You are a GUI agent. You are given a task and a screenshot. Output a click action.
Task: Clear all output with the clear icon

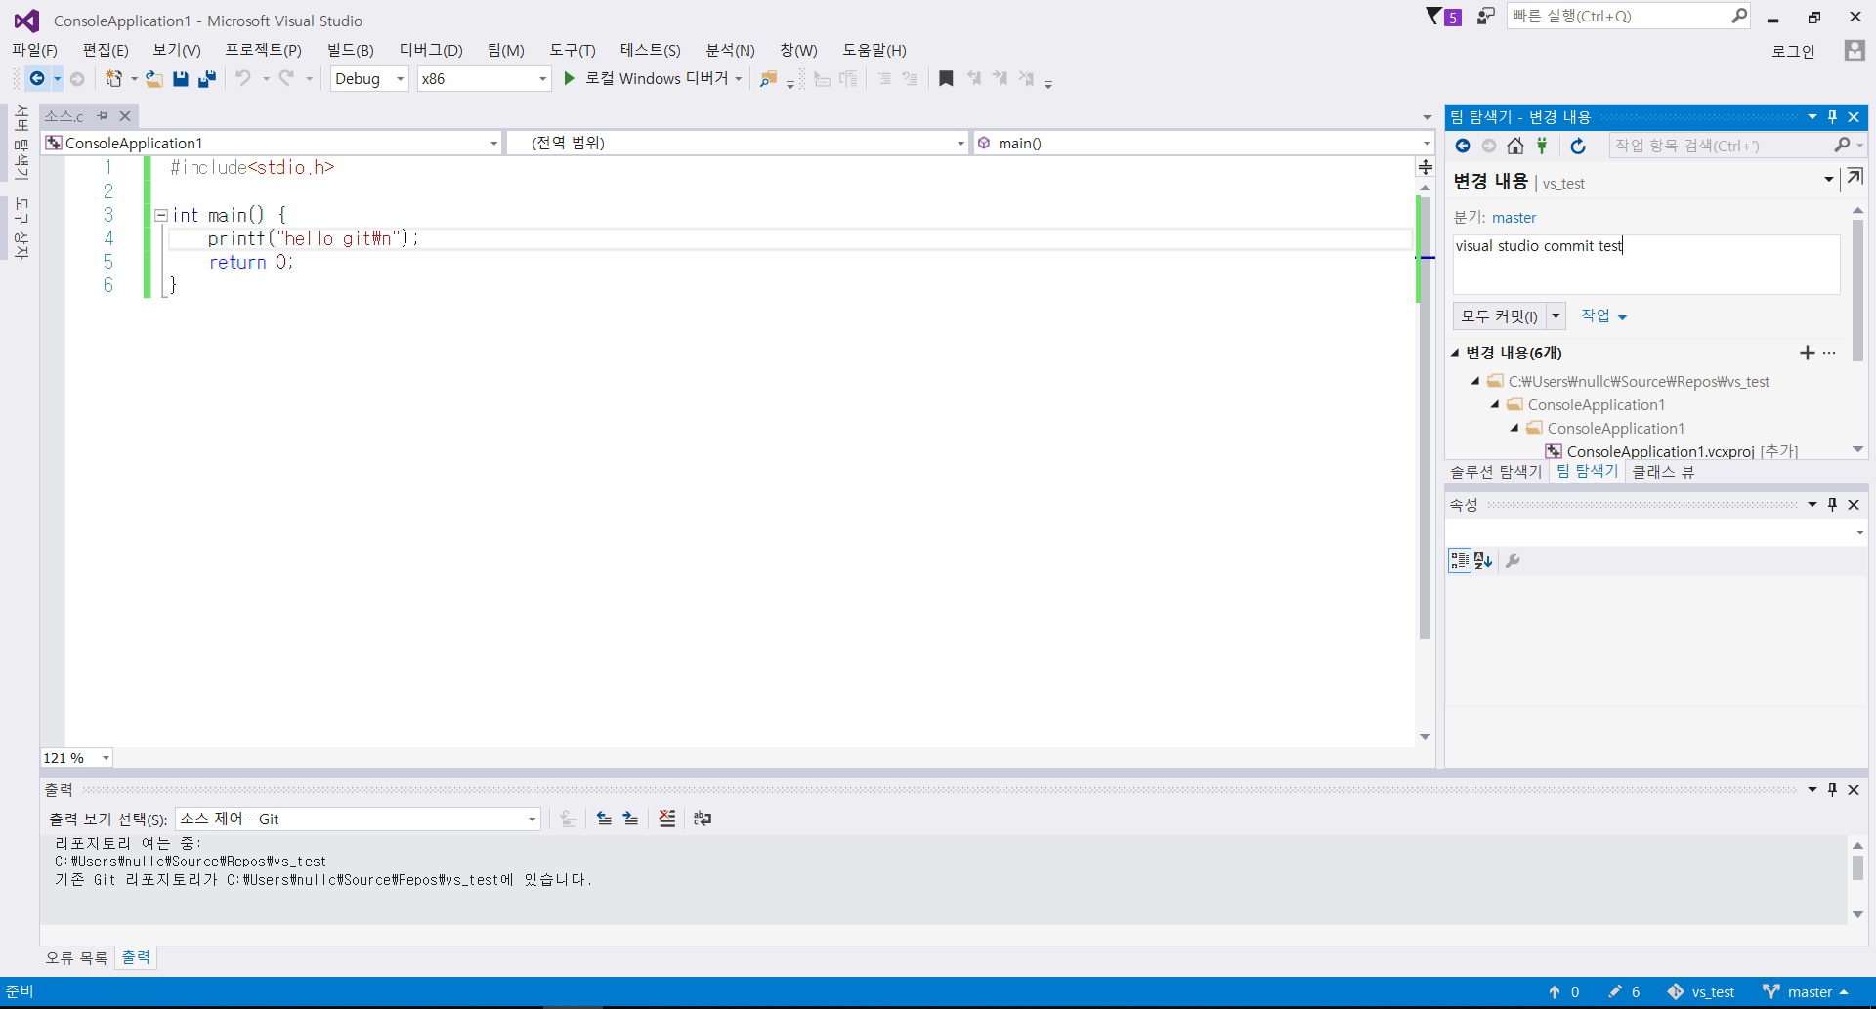click(x=667, y=819)
